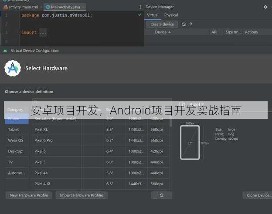Click the device preview outline thumbnail
Screen dimensions: 272x214
click(x=190, y=142)
